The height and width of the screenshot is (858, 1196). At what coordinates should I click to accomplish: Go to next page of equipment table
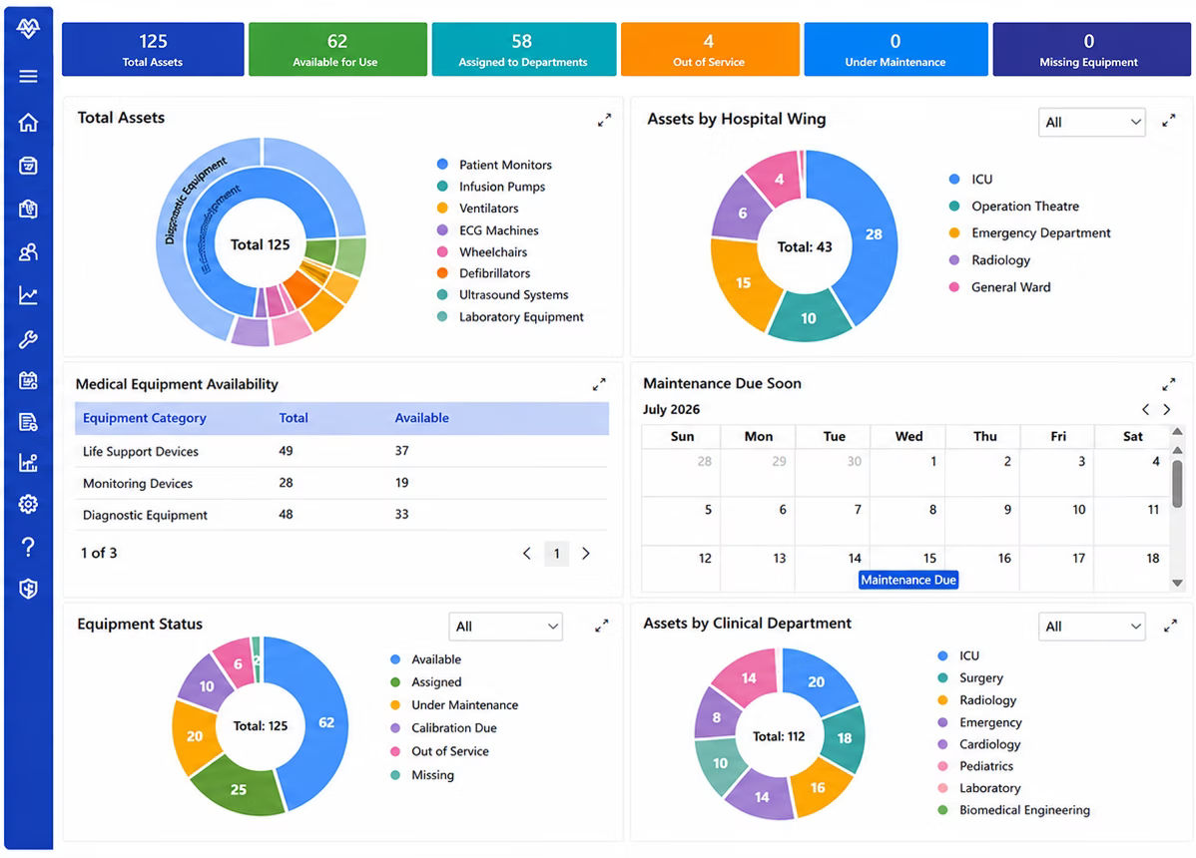(586, 554)
